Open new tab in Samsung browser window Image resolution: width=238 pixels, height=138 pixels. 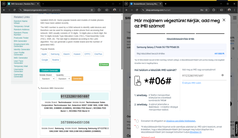(x=166, y=4)
